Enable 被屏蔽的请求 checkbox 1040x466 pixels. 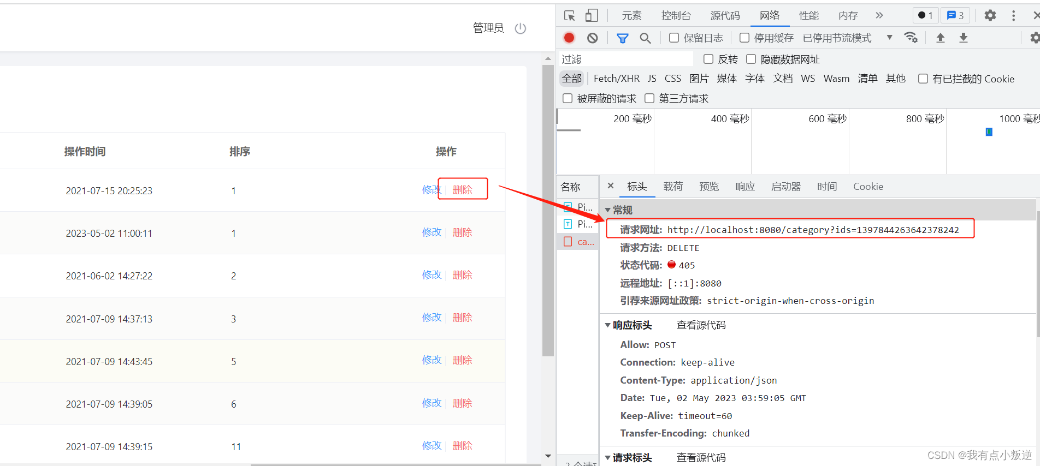point(568,98)
